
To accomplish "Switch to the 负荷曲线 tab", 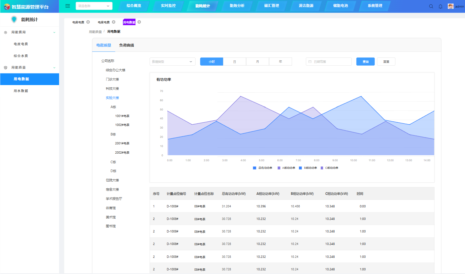I will tap(126, 45).
